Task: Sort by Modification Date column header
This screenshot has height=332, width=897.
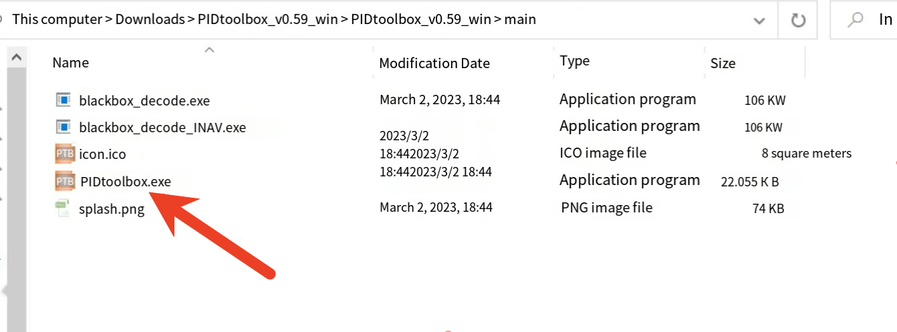Action: (434, 63)
